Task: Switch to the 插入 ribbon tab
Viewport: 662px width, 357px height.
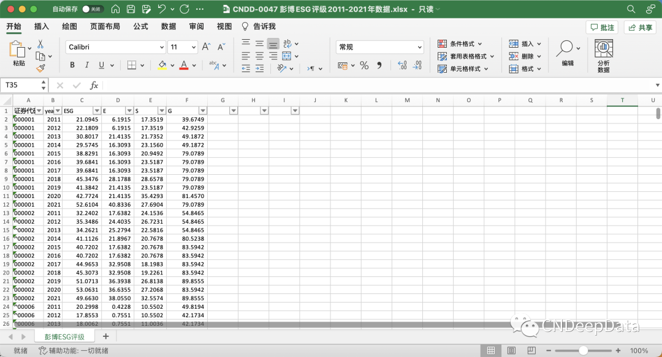Action: pyautogui.click(x=42, y=26)
